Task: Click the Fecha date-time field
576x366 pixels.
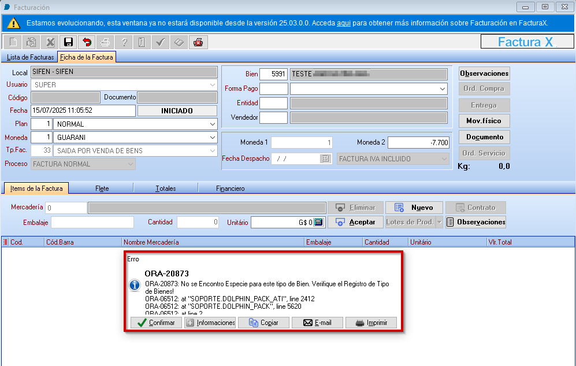Action: 83,110
